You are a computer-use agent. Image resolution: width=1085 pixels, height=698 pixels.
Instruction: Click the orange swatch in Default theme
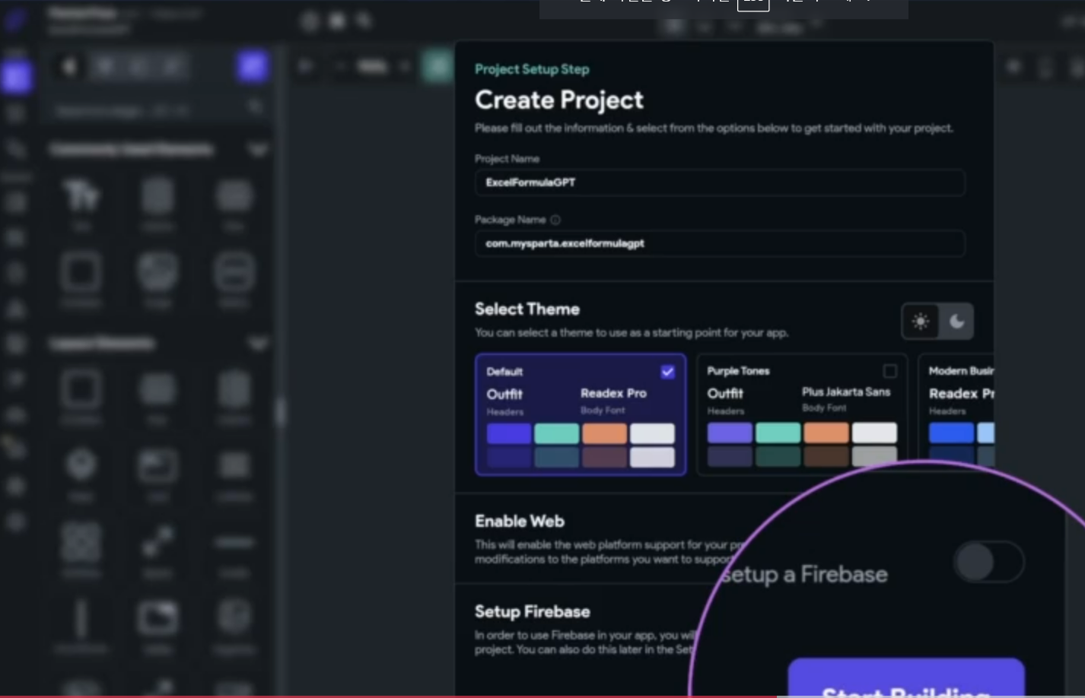point(605,433)
